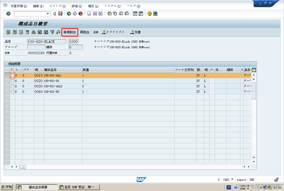284x191 pixels.
Task: Select checkbox for item 0010 row
Action: [x=13, y=75]
